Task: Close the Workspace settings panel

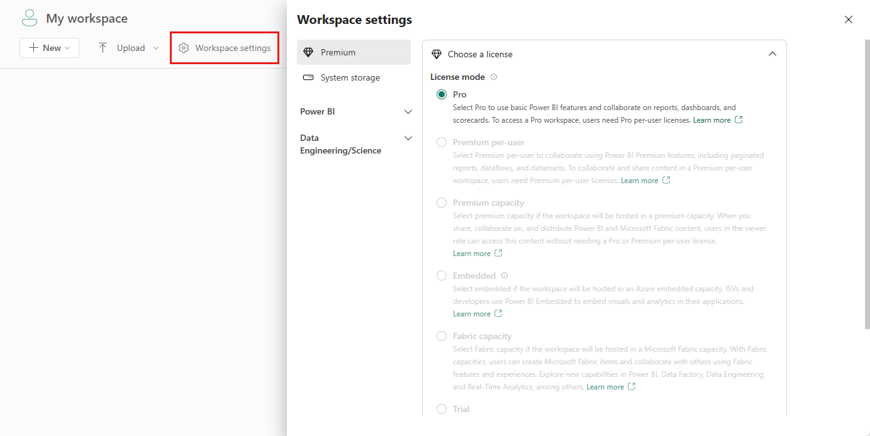Action: pos(849,20)
